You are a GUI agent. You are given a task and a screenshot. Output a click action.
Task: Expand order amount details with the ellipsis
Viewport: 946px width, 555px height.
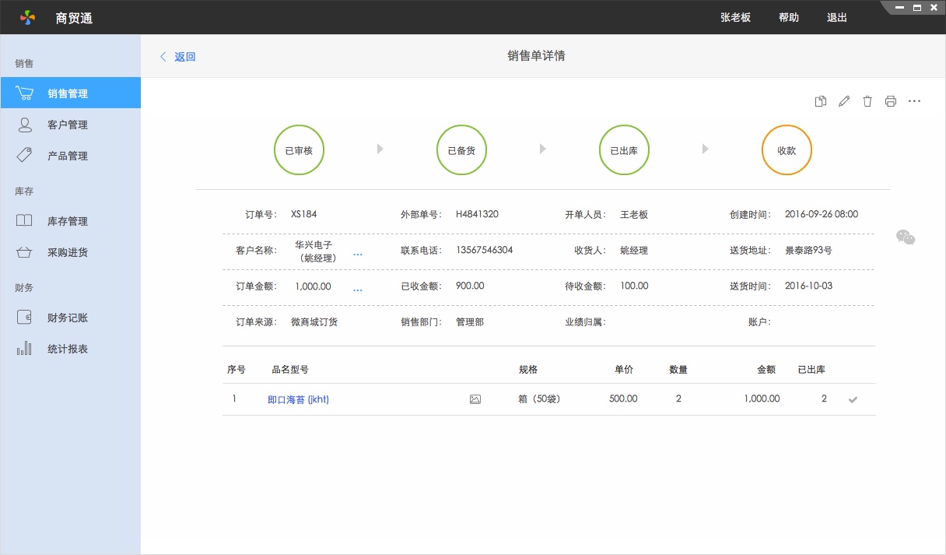[357, 287]
